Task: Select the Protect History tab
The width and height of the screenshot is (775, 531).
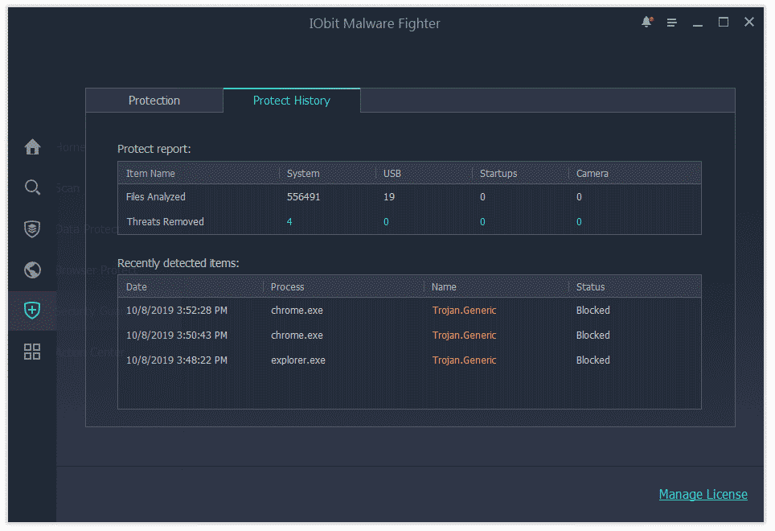Action: click(291, 100)
